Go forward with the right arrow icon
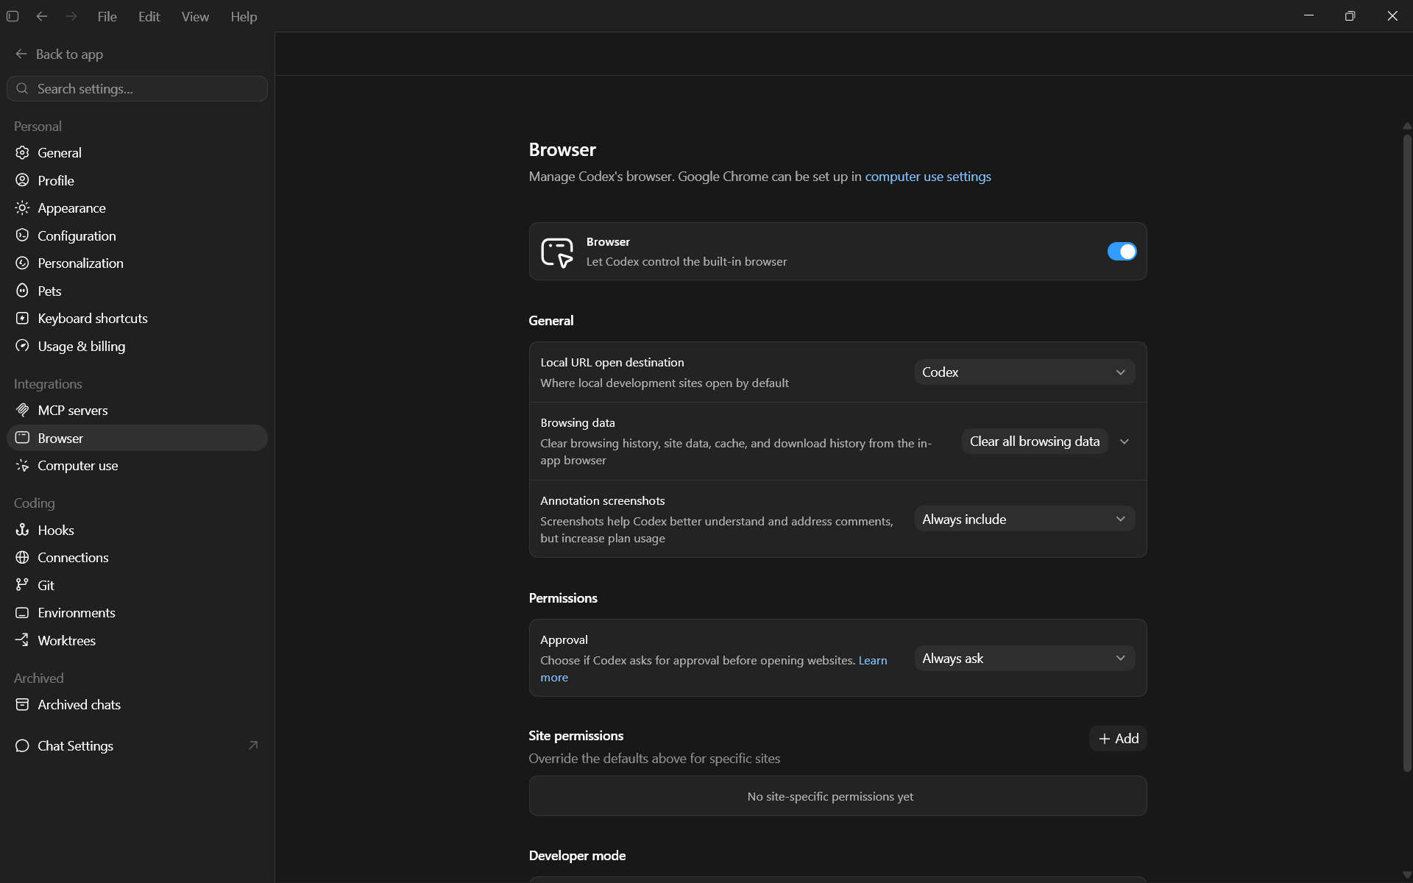 click(71, 16)
